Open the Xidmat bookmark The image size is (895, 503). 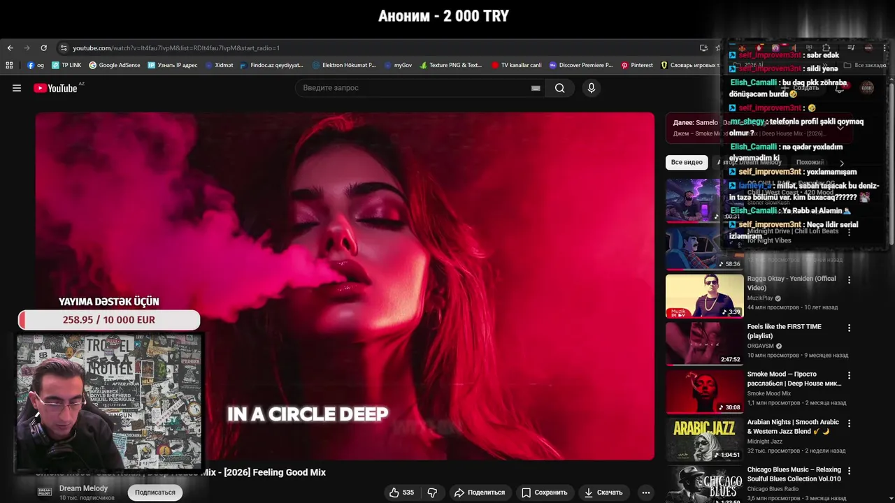[x=220, y=65]
